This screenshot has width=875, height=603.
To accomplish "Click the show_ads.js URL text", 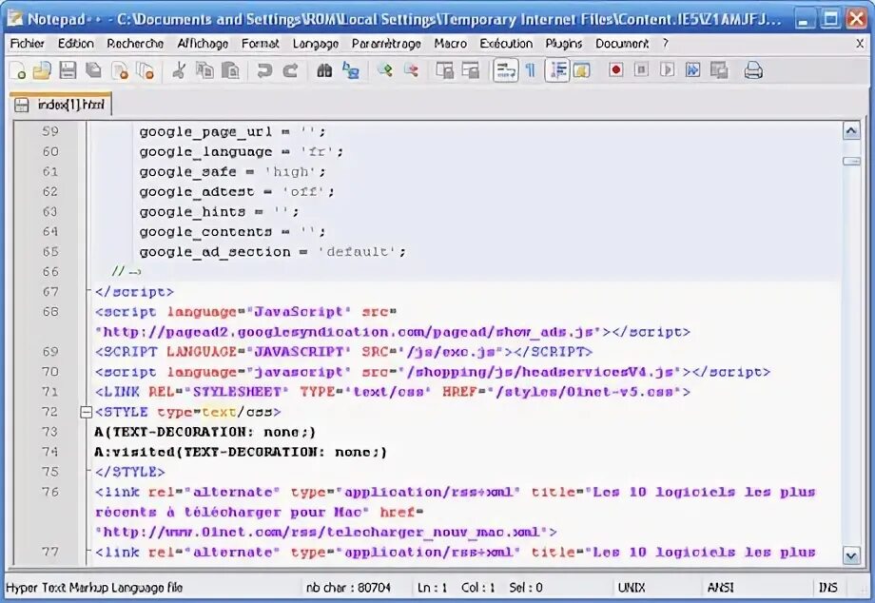I will tap(349, 333).
